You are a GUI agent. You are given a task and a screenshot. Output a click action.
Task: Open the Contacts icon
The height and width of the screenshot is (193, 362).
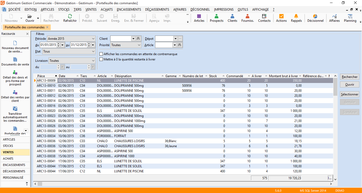(x=264, y=16)
